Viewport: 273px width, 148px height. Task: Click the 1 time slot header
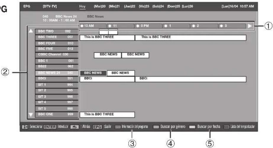pos(177,26)
